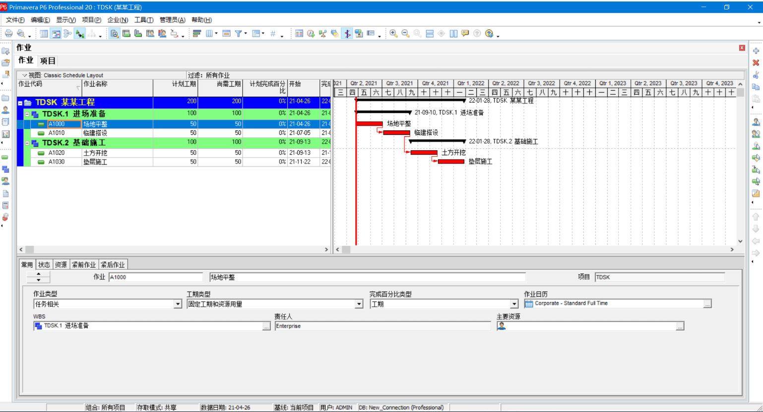
Task: Click the Schedule (clock) toolbar icon
Action: (x=311, y=34)
